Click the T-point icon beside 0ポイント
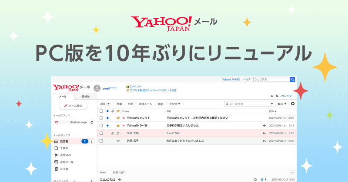Viewport: 348px width, 182px height. click(x=127, y=87)
